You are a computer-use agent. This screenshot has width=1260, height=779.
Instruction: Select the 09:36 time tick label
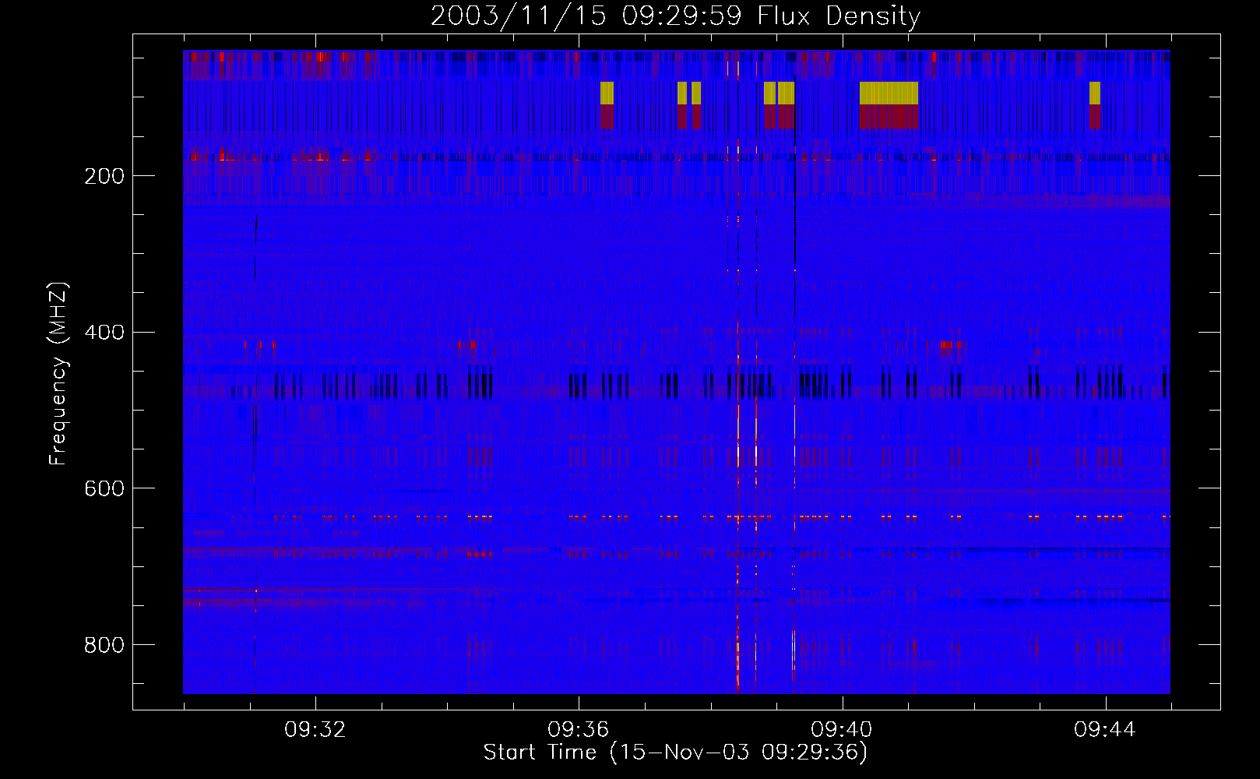[x=579, y=730]
